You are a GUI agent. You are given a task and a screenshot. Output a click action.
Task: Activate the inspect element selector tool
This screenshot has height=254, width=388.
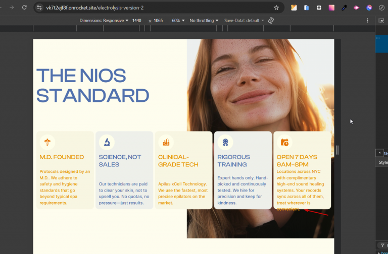[381, 21]
